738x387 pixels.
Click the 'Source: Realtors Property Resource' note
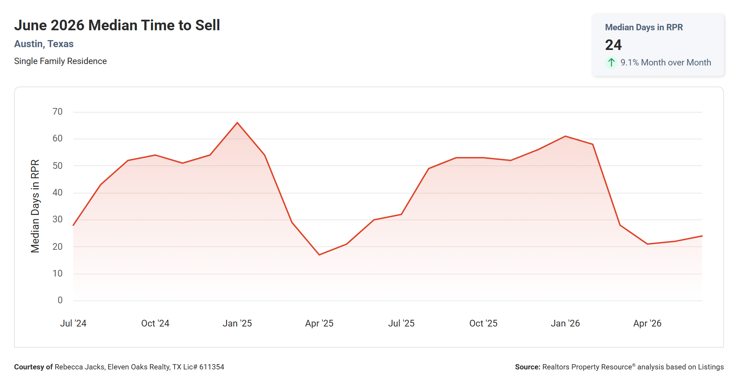[619, 367]
